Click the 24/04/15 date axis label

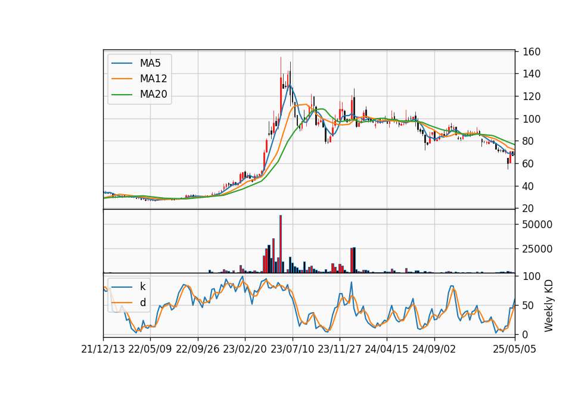[386, 349]
